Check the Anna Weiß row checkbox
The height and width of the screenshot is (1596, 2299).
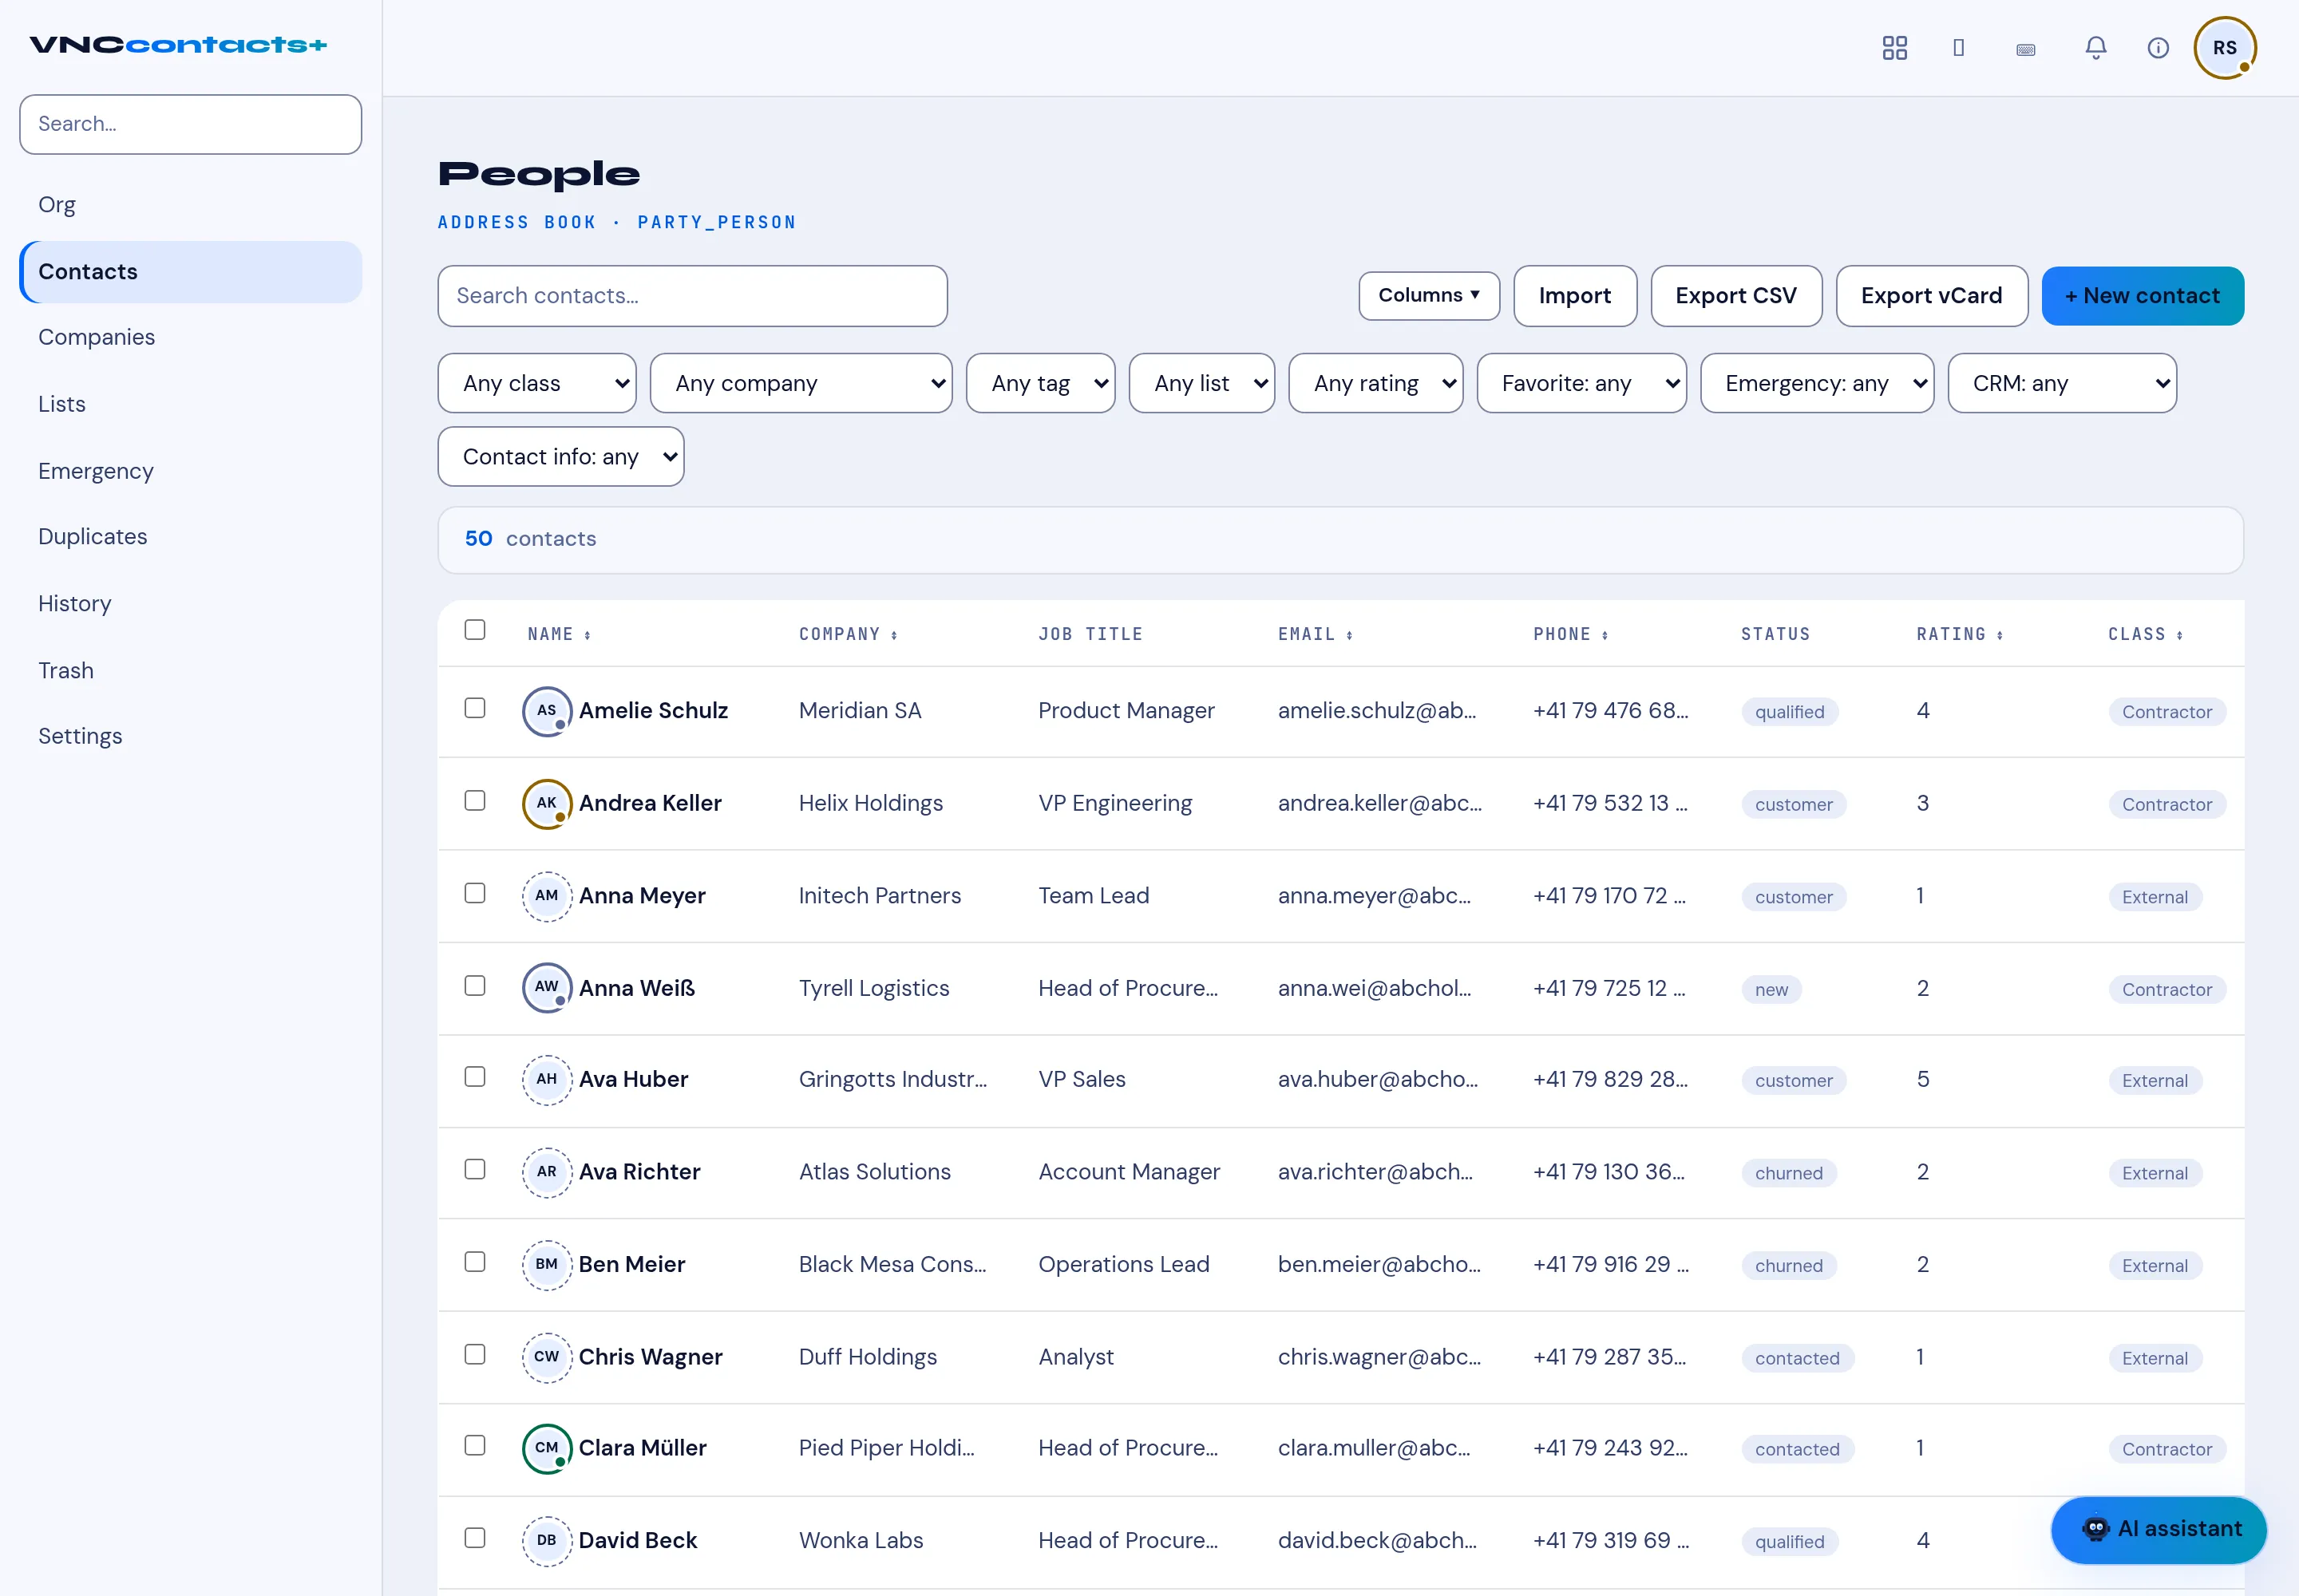pyautogui.click(x=475, y=986)
